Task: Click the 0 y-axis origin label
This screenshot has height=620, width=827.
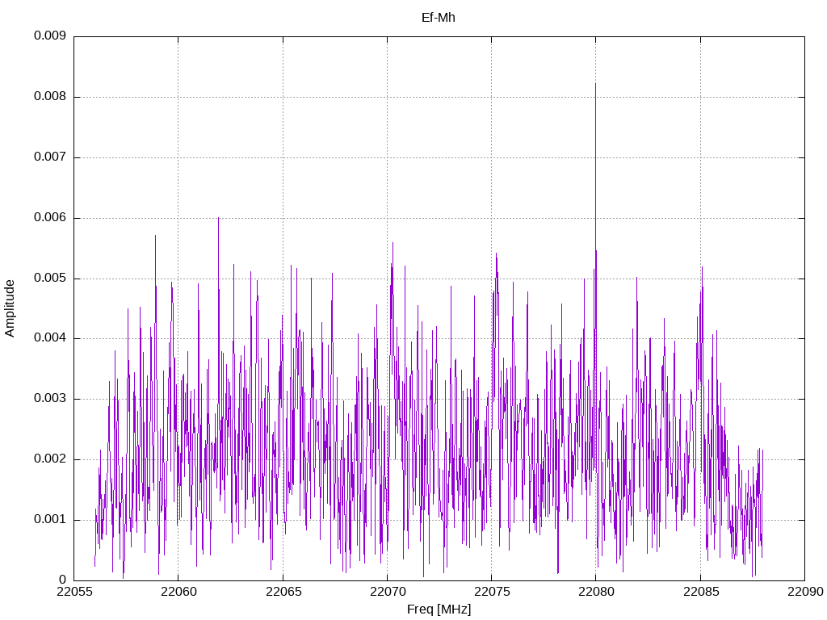Action: click(x=62, y=580)
